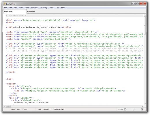
Task: Click the zoom out minus icon
Action: [x=125, y=109]
